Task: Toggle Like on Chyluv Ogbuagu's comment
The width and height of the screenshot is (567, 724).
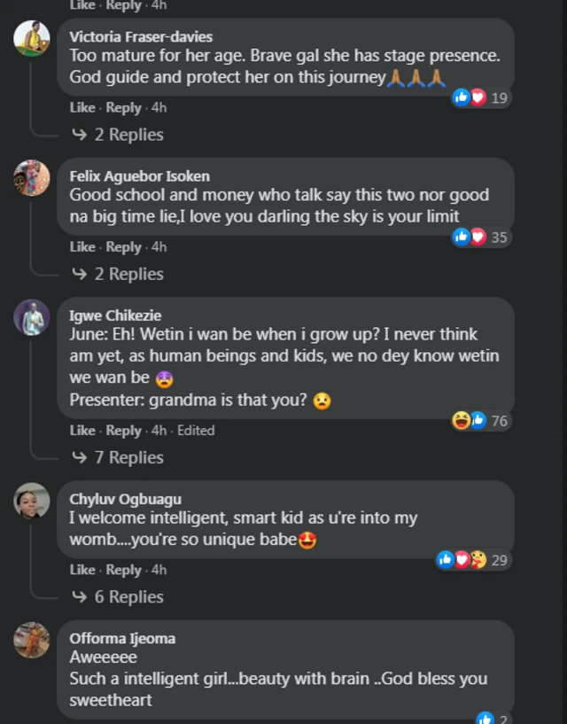Action: [x=82, y=570]
